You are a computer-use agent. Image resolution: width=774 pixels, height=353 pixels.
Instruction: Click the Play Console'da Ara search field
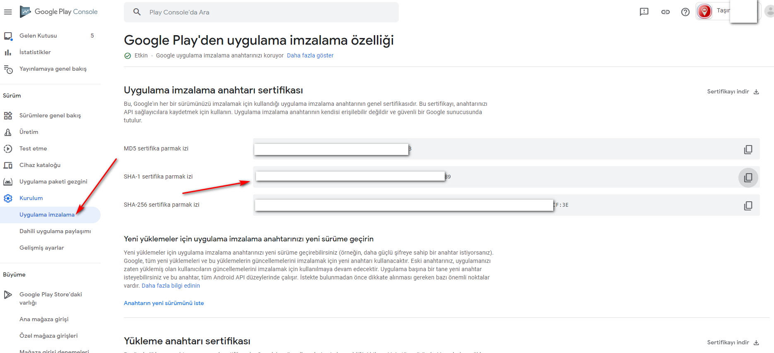261,12
